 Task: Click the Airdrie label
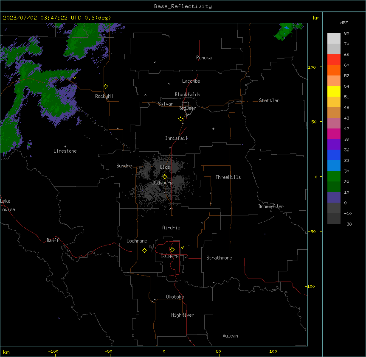172,228
